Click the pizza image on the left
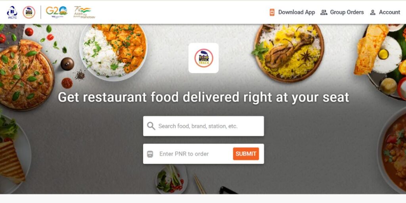The image size is (406, 203). (25, 74)
